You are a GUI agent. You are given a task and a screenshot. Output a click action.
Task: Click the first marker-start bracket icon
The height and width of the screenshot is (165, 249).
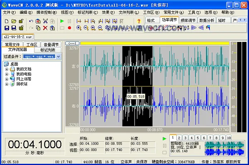point(79,21)
